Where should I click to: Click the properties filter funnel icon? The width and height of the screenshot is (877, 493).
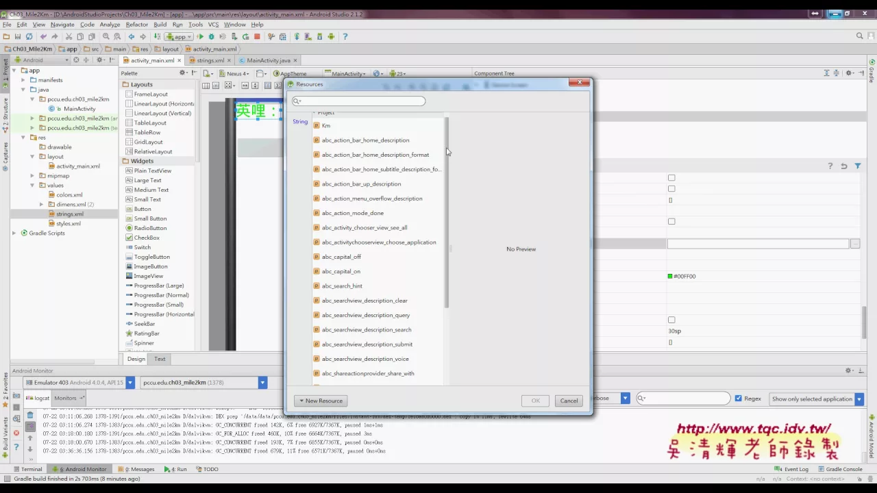pyautogui.click(x=857, y=166)
